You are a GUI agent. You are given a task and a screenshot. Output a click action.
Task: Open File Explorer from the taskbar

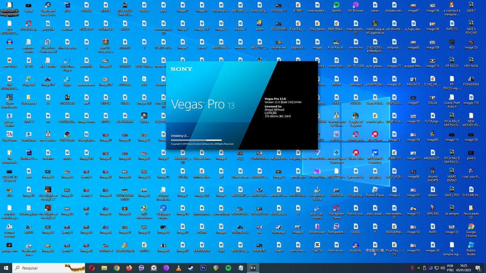click(104, 268)
